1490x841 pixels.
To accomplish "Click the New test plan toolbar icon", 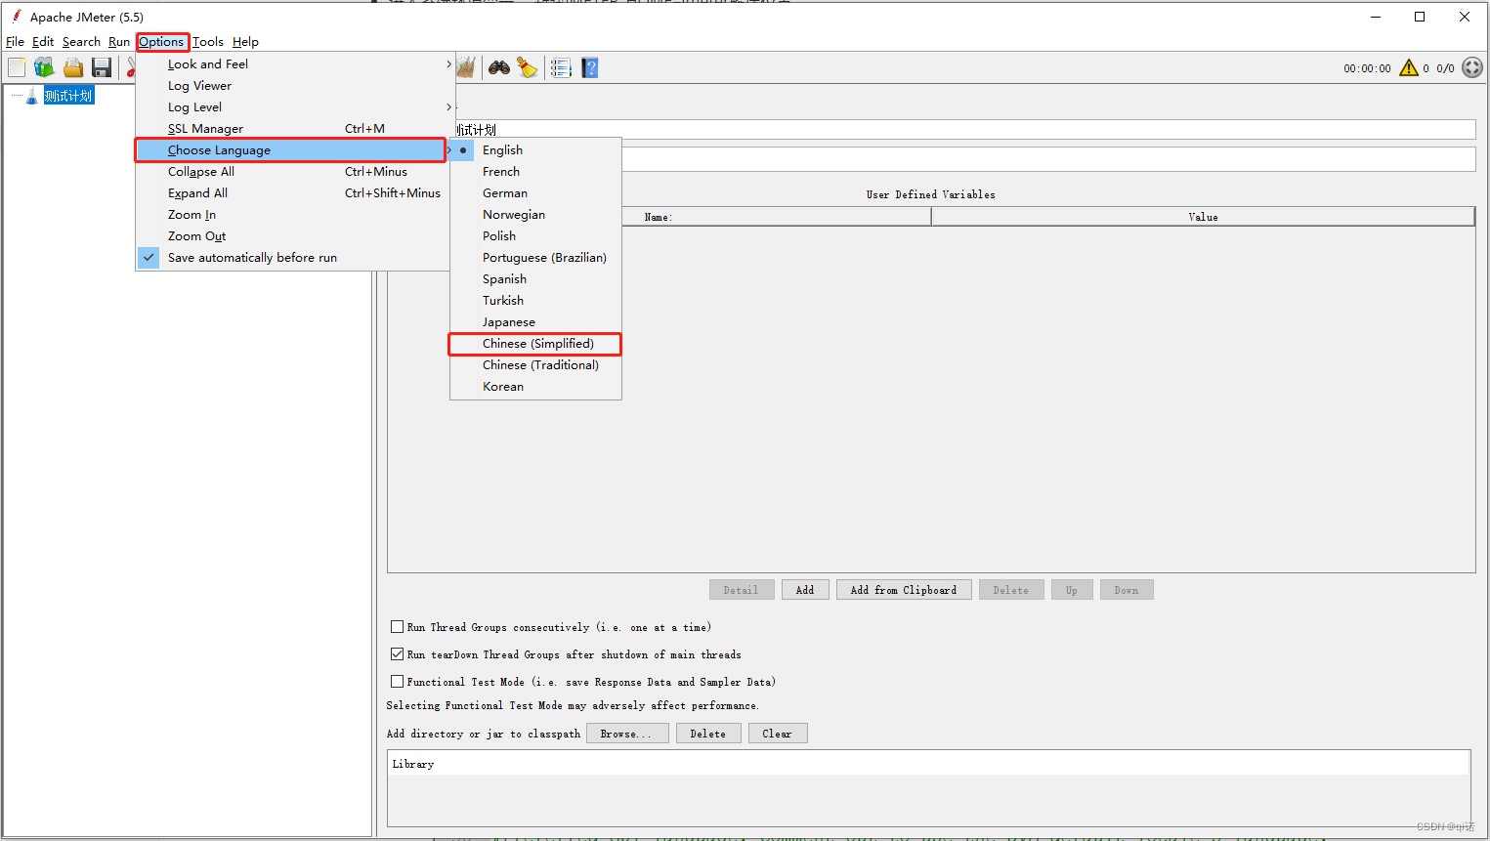I will click(17, 67).
